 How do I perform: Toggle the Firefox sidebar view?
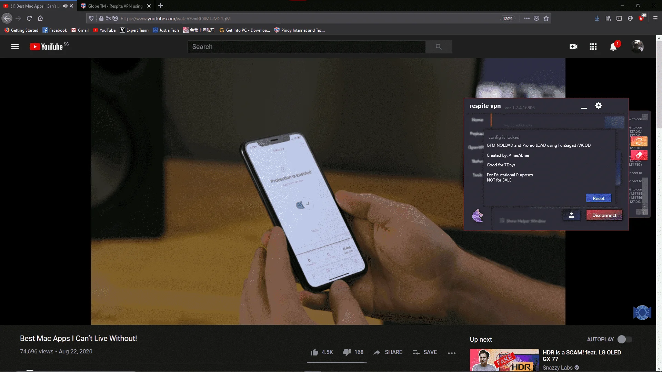point(619,19)
